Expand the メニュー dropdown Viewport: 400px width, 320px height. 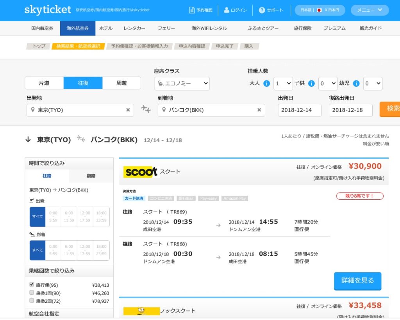[x=370, y=10]
